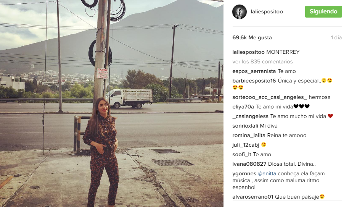The width and height of the screenshot is (344, 207).
Task: Visit commenter barbieesposito16 profile
Action: point(254,81)
